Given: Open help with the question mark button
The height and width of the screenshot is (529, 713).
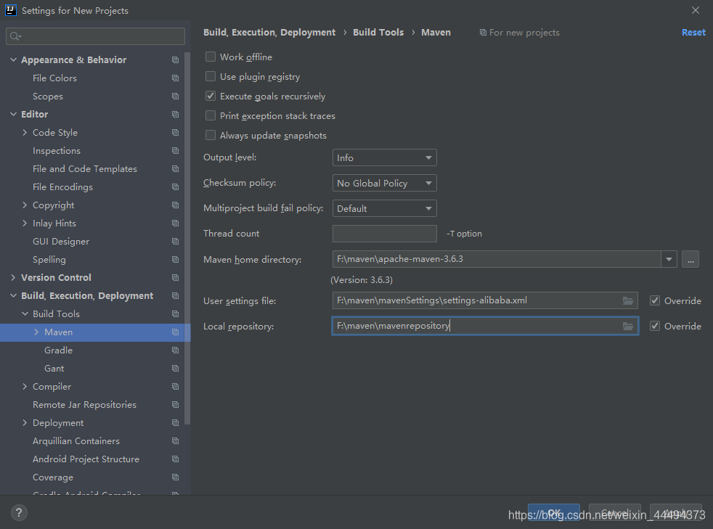Looking at the screenshot, I should point(19,513).
